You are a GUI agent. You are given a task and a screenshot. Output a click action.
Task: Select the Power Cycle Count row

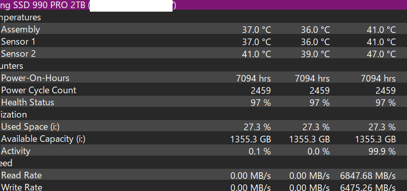point(203,90)
